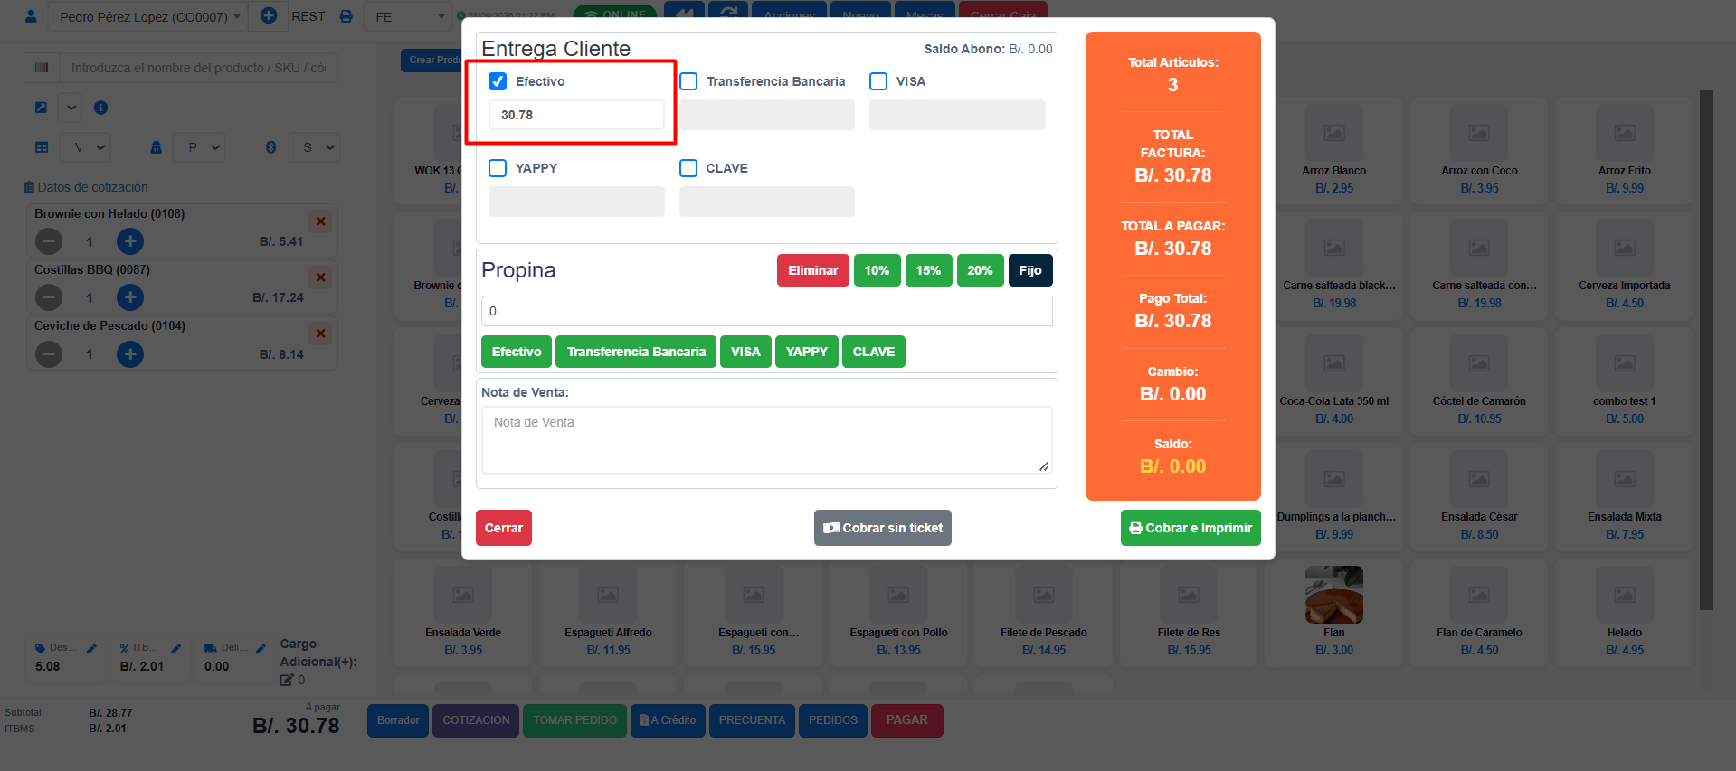The image size is (1736, 771).
Task: Click the Efectivo amount field showing 30.78
Action: click(x=576, y=115)
